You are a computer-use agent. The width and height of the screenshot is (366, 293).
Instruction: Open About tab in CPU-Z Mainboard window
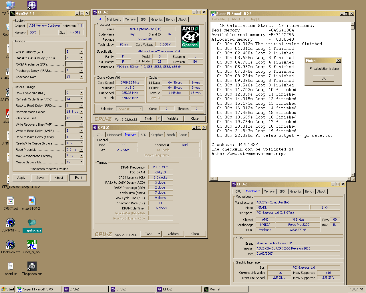pos(321,191)
